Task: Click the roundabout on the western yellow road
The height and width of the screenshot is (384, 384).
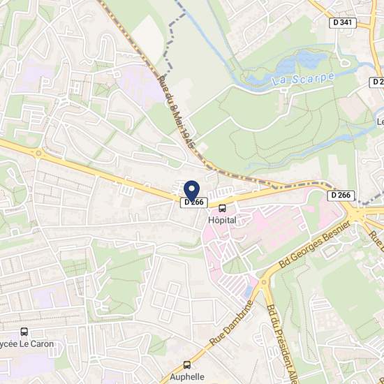Action: [x=38, y=154]
